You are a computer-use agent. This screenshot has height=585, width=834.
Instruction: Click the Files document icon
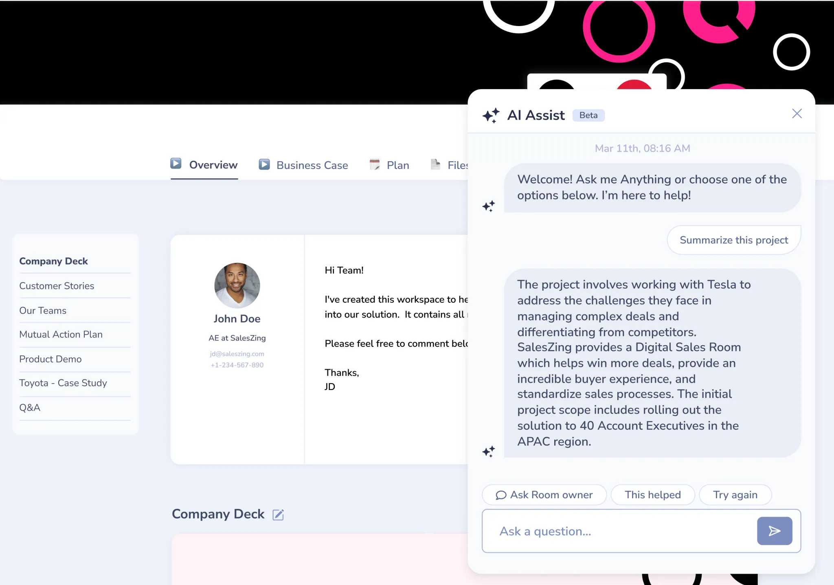pos(435,164)
